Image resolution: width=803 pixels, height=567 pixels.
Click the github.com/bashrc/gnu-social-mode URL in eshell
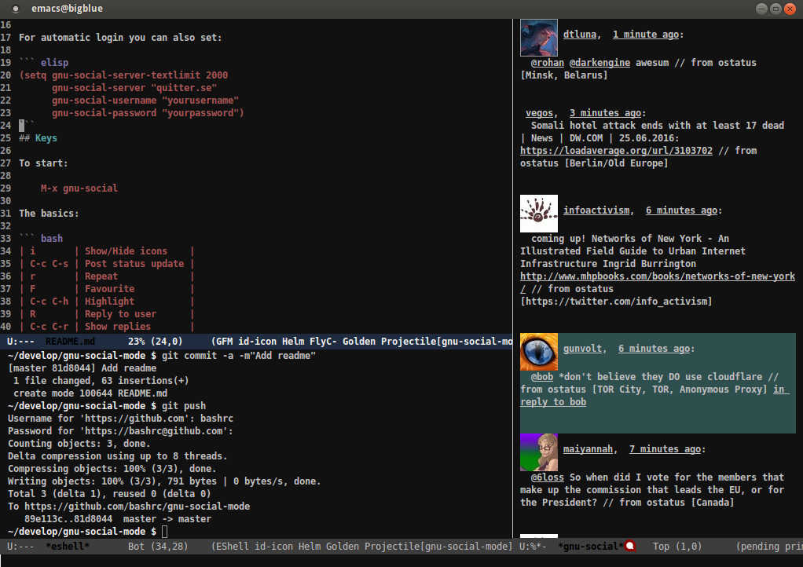point(137,507)
